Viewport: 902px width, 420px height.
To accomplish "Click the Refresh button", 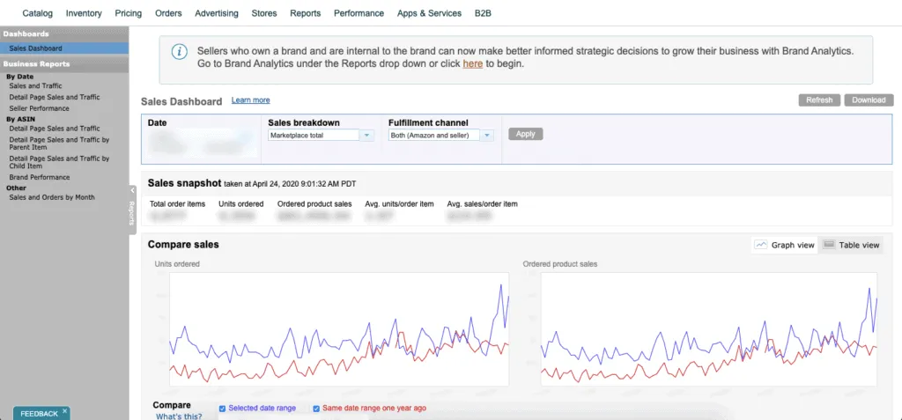I will coord(819,100).
